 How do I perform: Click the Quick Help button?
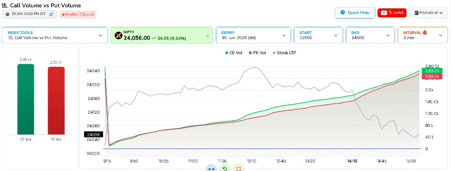[x=355, y=13]
